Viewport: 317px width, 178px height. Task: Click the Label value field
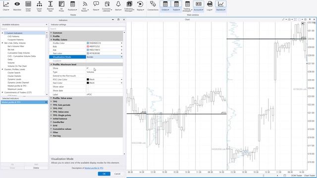tap(105, 94)
